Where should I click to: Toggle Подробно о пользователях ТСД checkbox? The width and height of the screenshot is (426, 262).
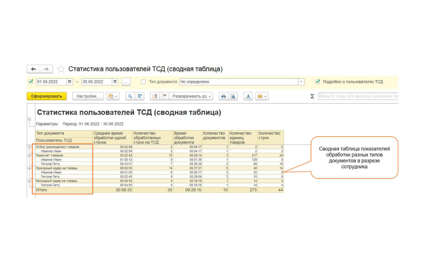click(318, 82)
